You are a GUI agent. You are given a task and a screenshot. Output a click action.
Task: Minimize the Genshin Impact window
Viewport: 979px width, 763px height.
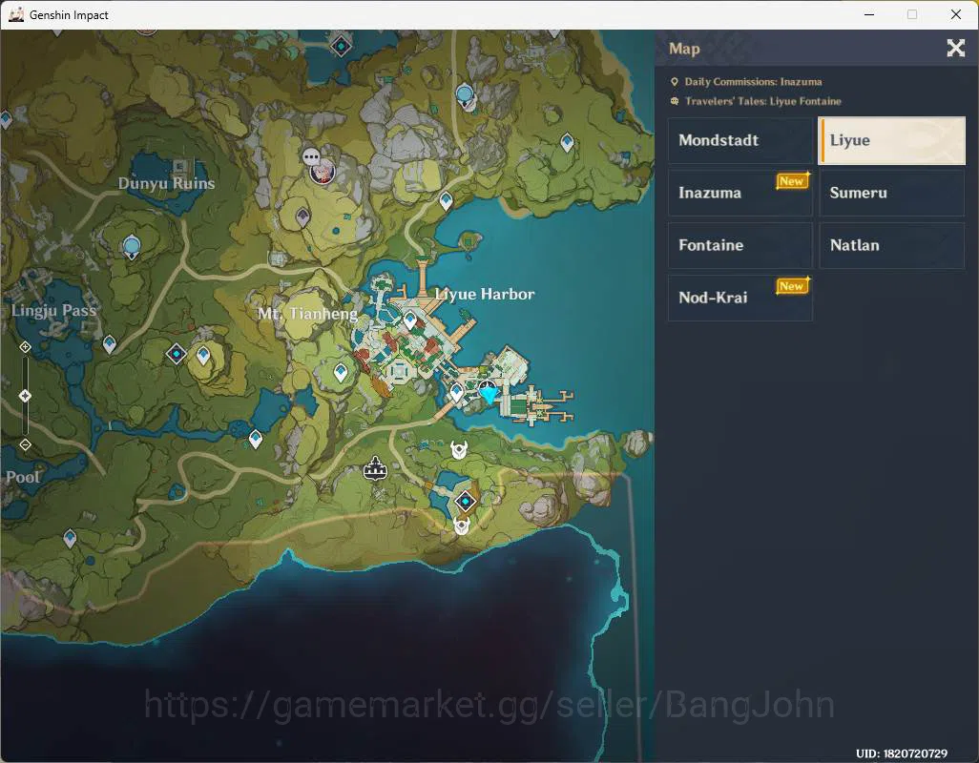coord(869,14)
